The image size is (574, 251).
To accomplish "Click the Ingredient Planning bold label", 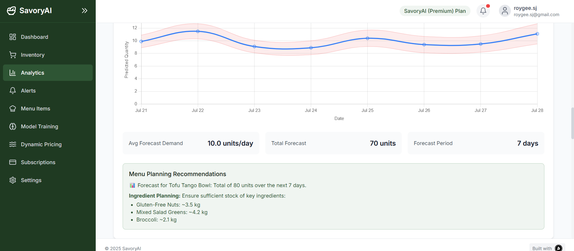I will [x=154, y=196].
